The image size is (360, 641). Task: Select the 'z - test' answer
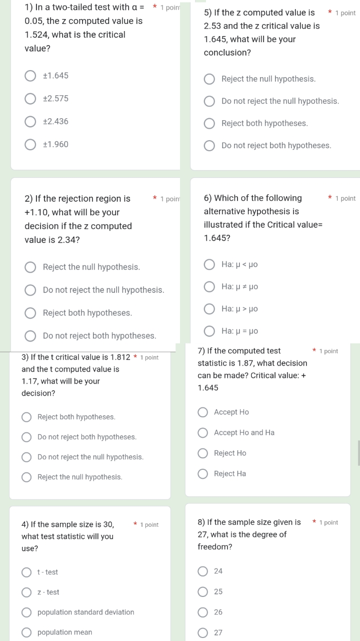click(27, 592)
